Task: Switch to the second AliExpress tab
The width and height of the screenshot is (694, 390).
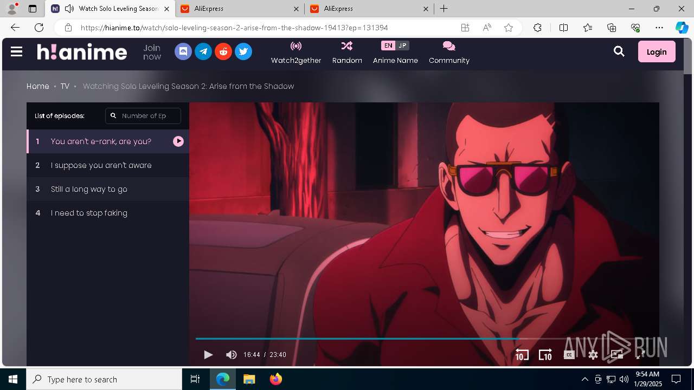Action: [x=369, y=9]
